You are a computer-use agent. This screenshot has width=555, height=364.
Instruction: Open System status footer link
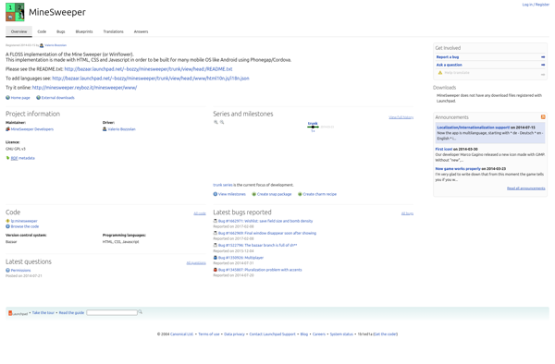point(341,334)
